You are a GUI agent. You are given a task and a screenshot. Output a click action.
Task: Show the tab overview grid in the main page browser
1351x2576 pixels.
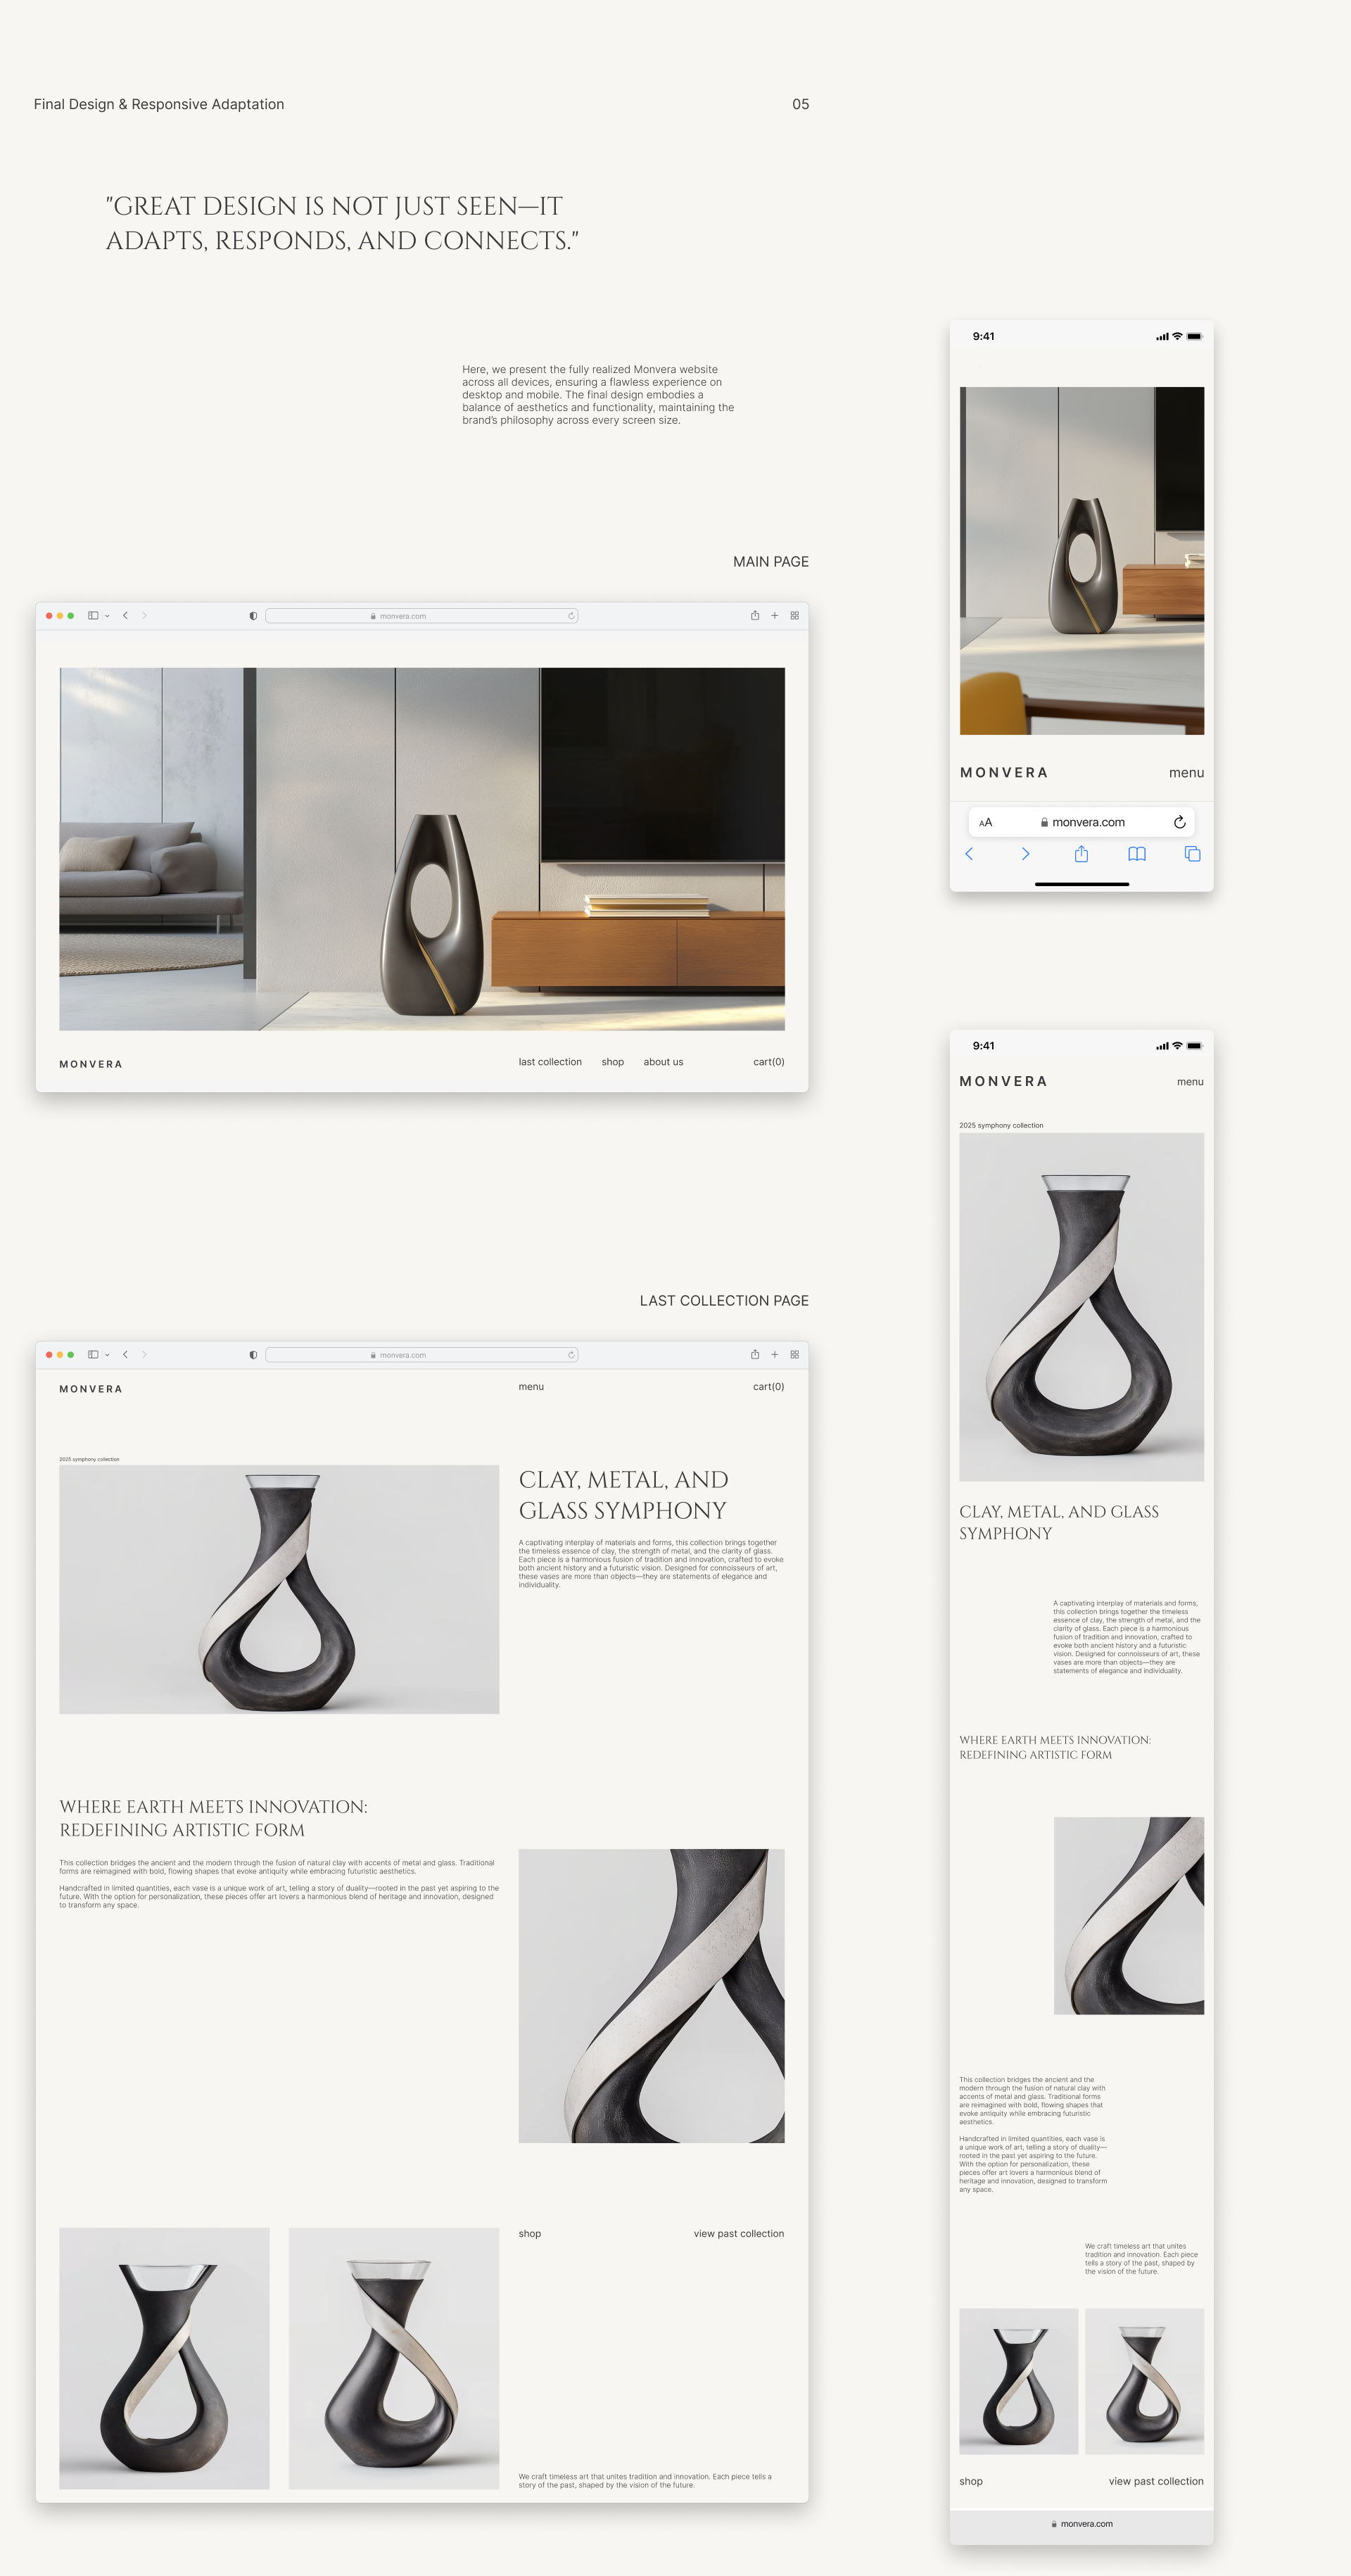(795, 616)
